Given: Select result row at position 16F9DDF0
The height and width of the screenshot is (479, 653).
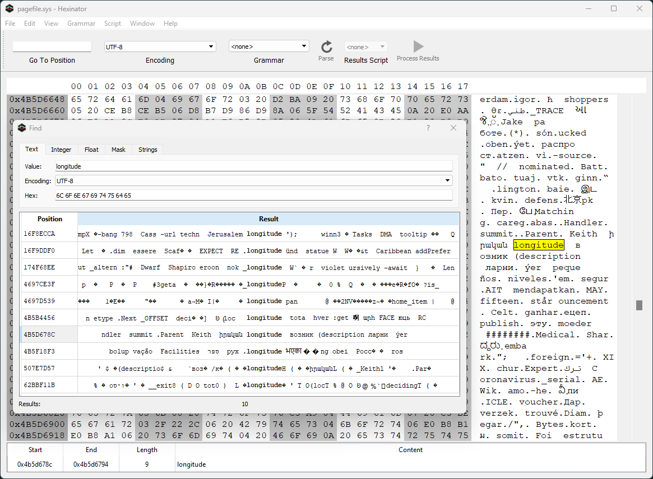Looking at the screenshot, I should (x=240, y=250).
